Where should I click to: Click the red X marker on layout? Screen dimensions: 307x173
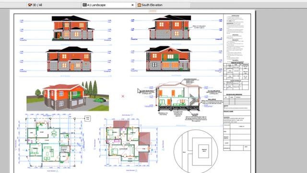[x=123, y=96]
